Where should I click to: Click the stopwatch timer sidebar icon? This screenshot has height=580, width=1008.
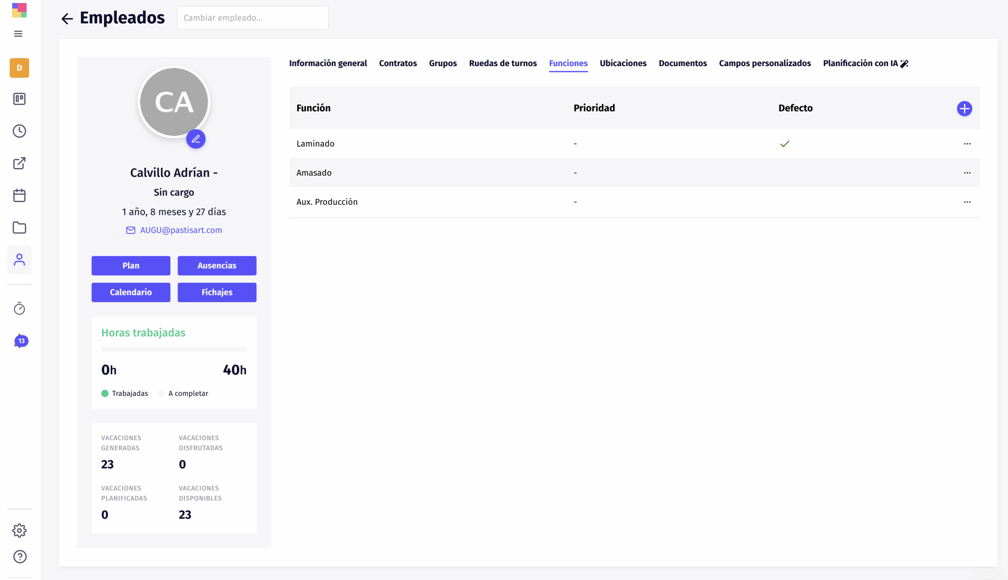tap(19, 308)
